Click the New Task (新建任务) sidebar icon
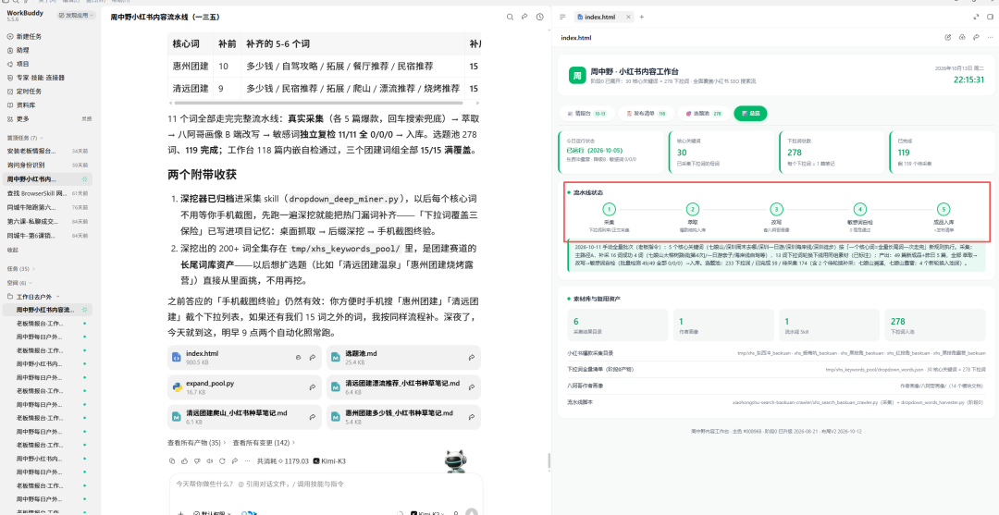The width and height of the screenshot is (999, 515). pos(9,36)
